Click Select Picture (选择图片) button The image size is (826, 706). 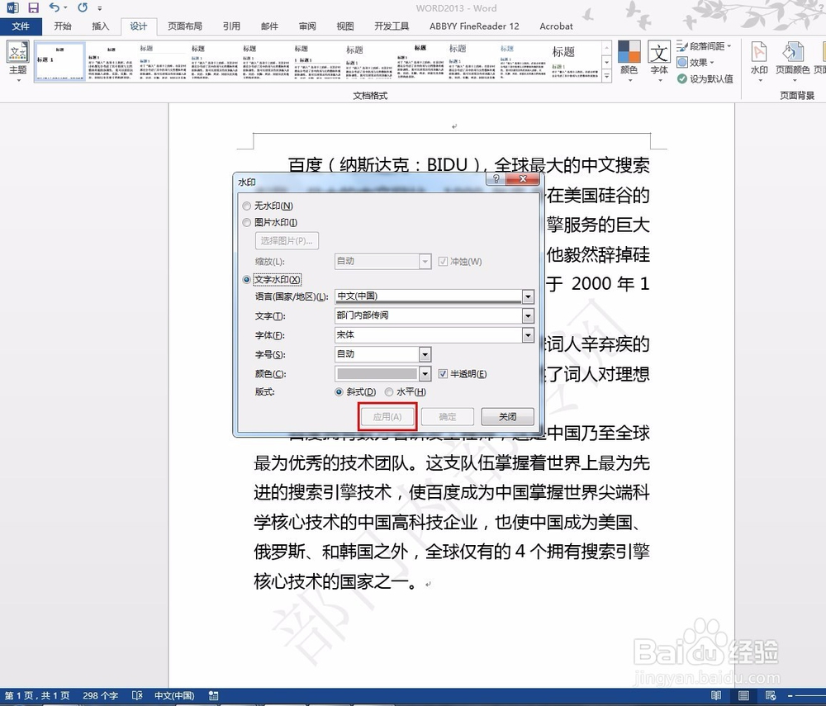coord(287,240)
